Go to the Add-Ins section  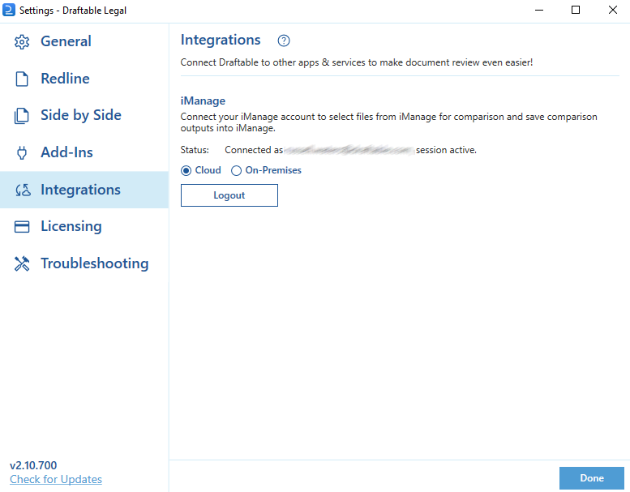tap(84, 152)
